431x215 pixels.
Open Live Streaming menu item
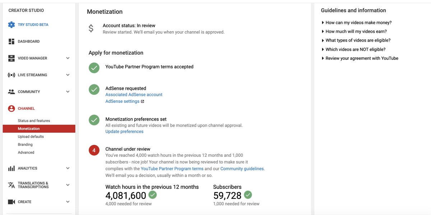(x=32, y=75)
